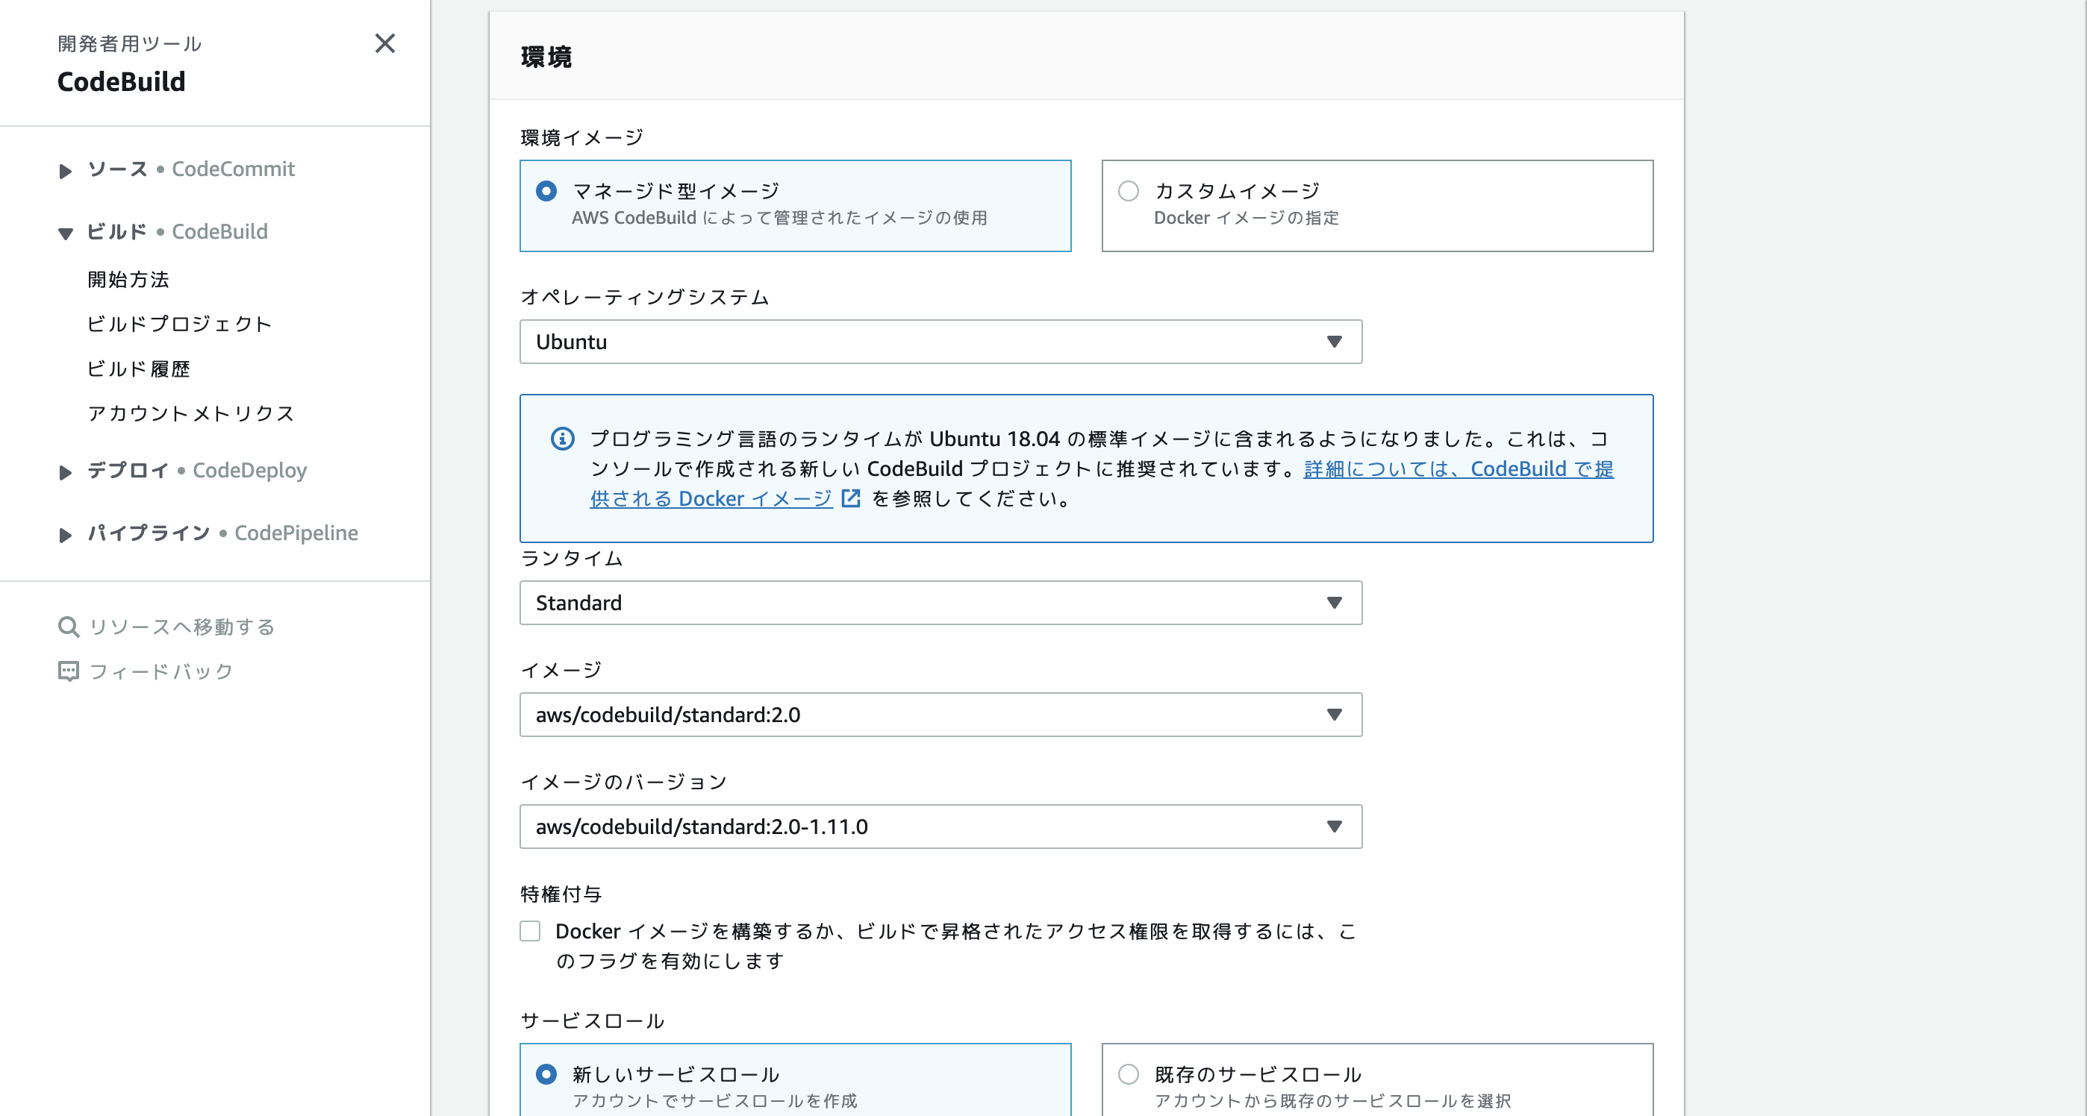Click the CodeBuild title in the sidebar header

pyautogui.click(x=122, y=82)
